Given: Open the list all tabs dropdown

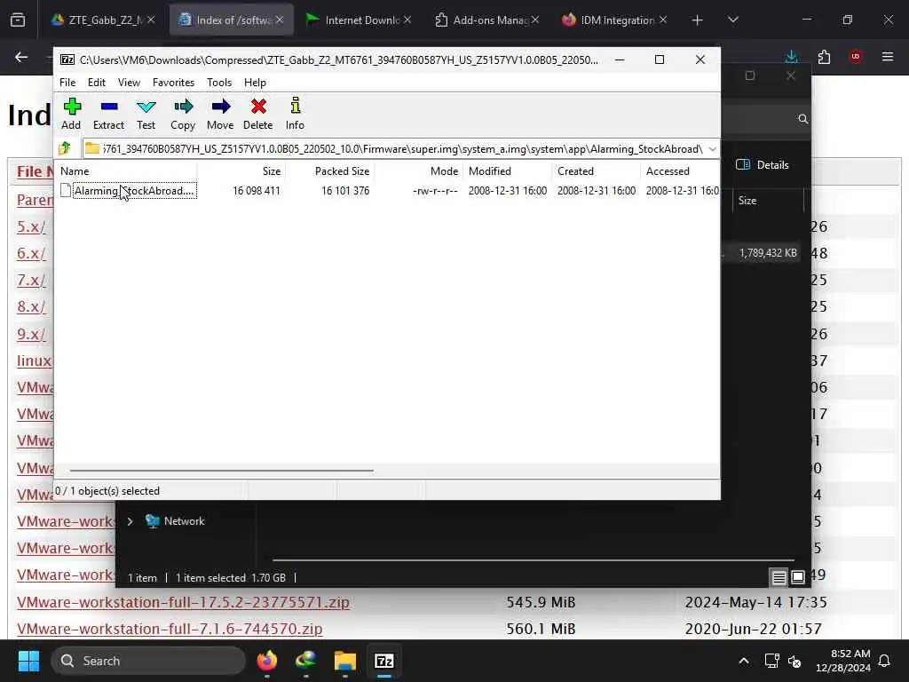Looking at the screenshot, I should point(732,20).
